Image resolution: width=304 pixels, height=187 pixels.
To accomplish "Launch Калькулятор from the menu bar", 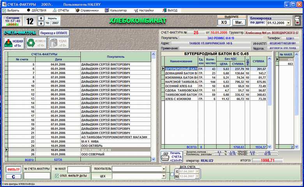I will tap(116, 10).
